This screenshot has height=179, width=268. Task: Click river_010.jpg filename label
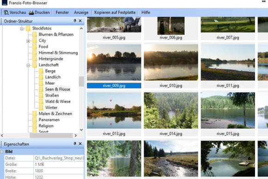tap(171, 86)
